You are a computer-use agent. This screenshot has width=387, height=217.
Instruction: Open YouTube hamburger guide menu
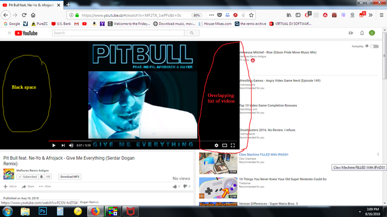click(x=10, y=33)
